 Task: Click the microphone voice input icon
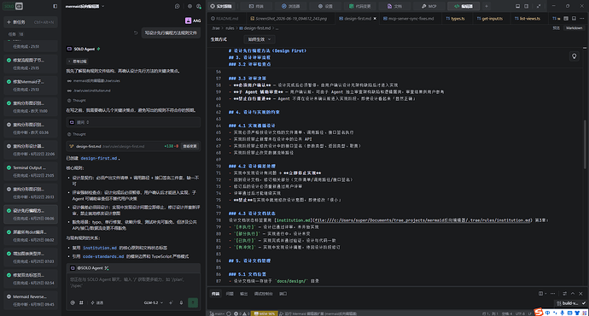181,303
